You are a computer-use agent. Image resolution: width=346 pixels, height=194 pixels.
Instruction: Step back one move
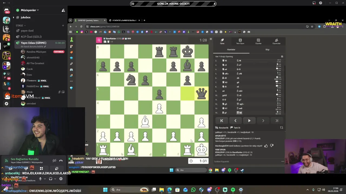point(235,121)
